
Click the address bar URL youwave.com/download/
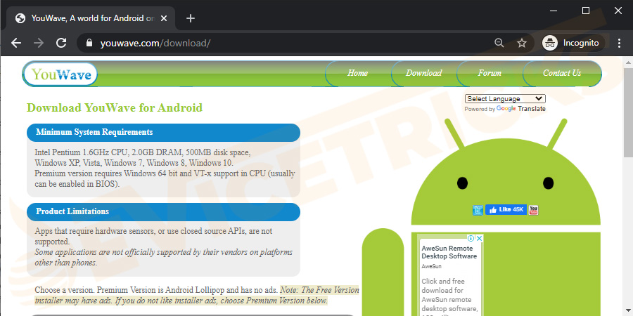point(155,43)
